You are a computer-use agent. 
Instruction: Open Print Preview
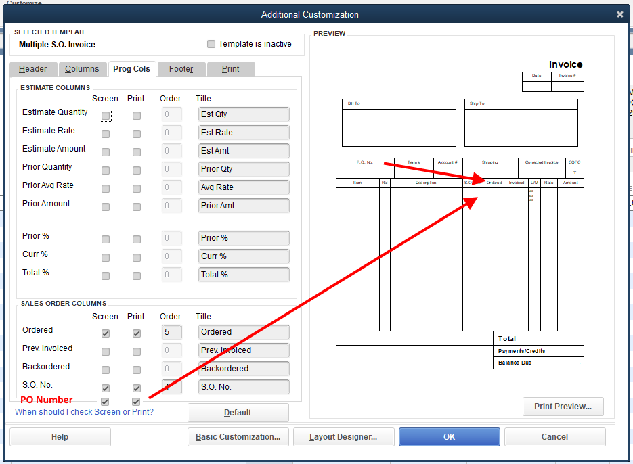(563, 407)
